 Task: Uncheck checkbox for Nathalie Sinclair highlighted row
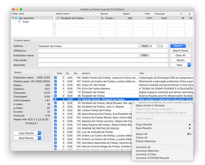[x=55, y=99]
